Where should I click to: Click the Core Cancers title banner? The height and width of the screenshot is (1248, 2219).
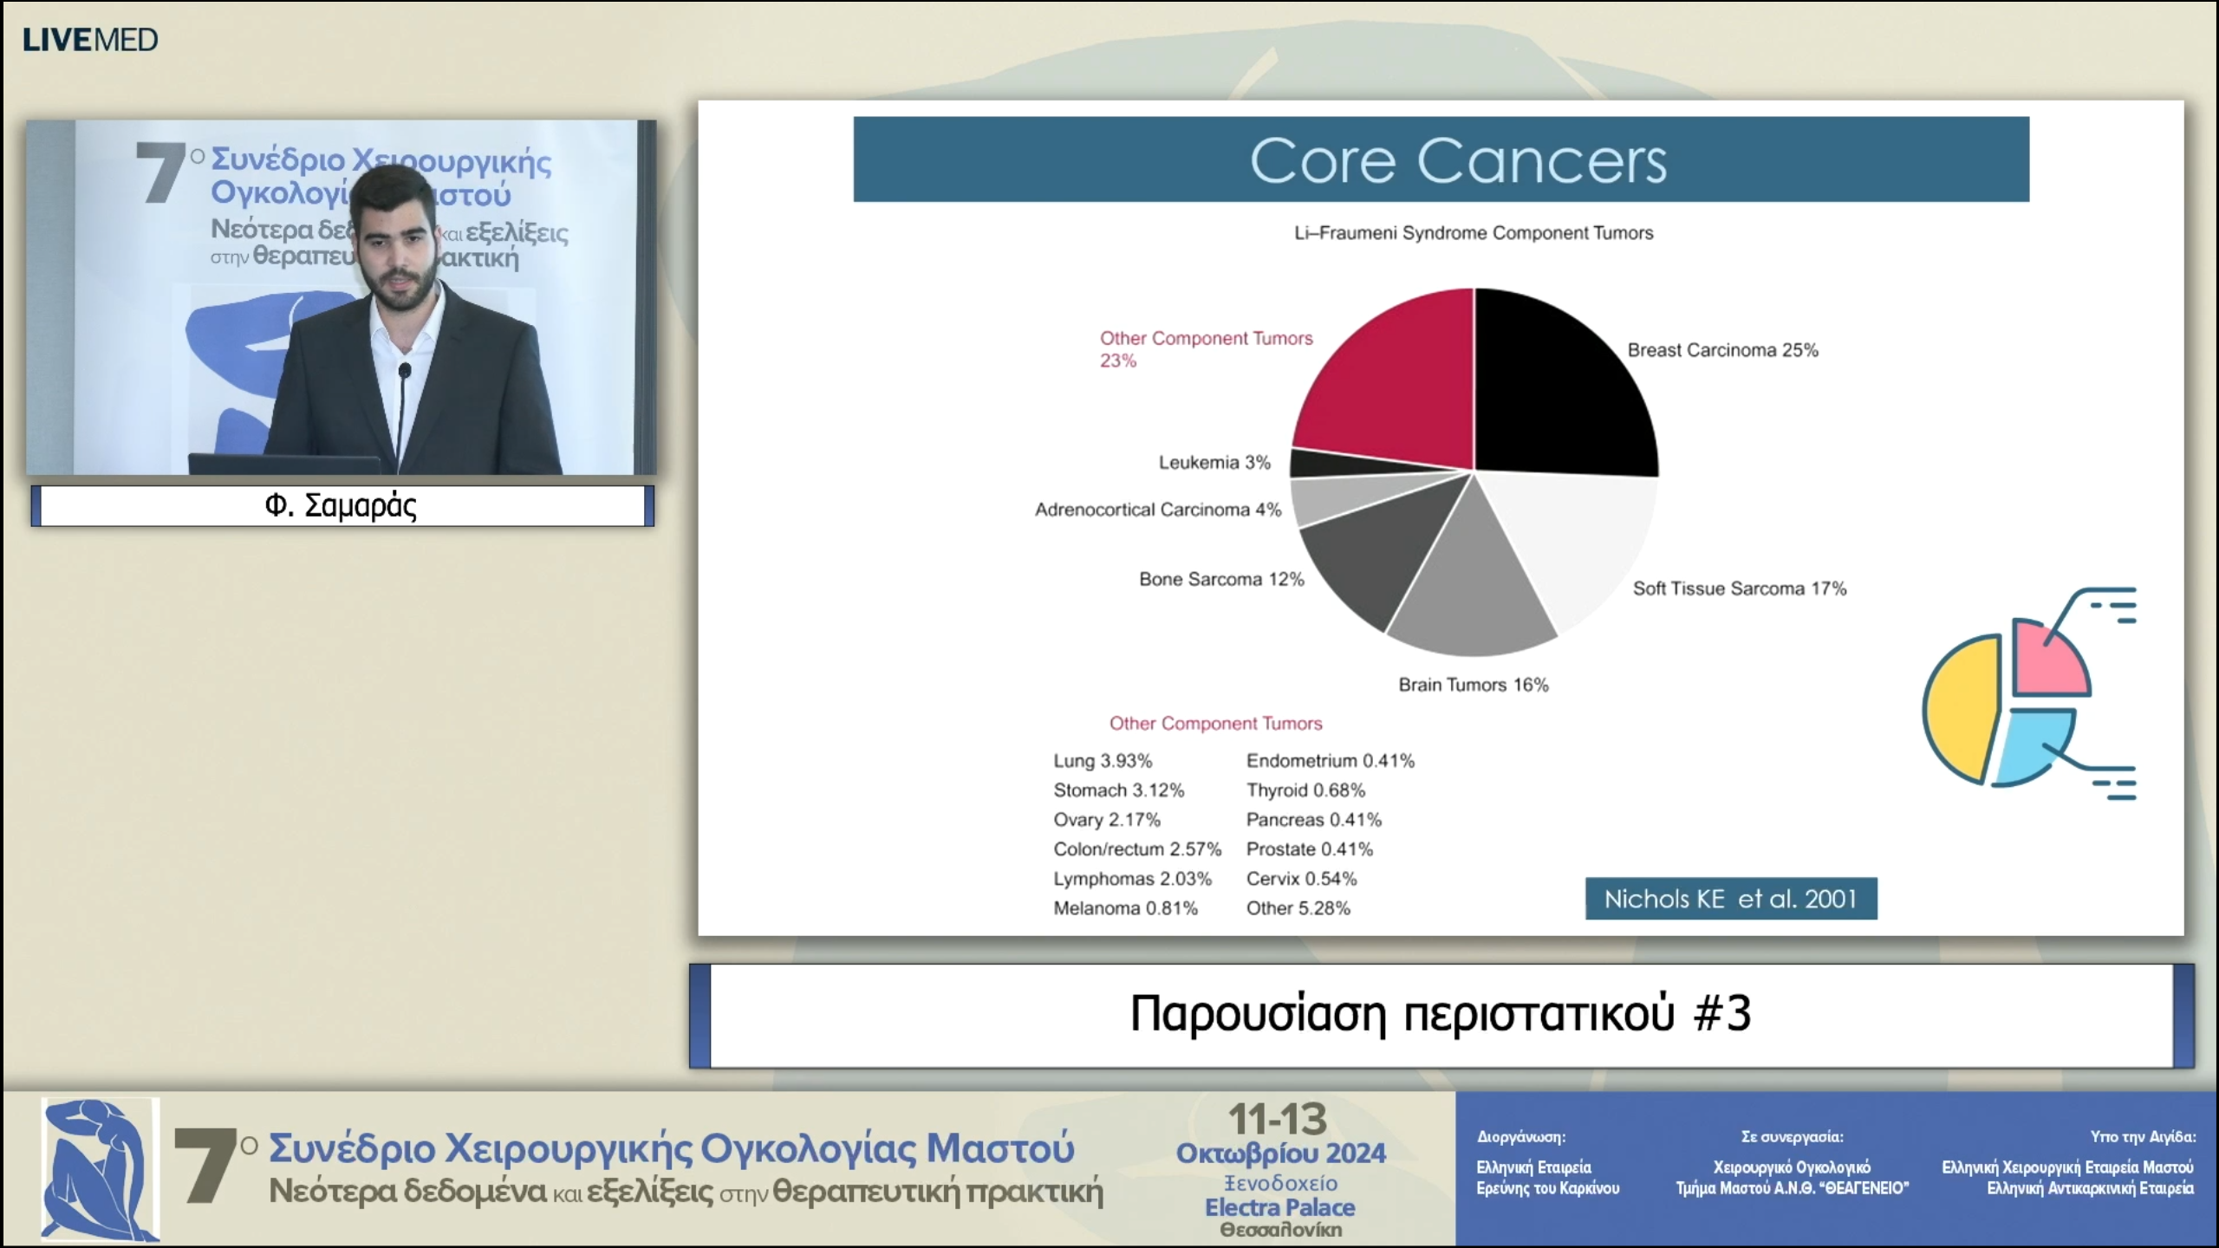(x=1441, y=160)
